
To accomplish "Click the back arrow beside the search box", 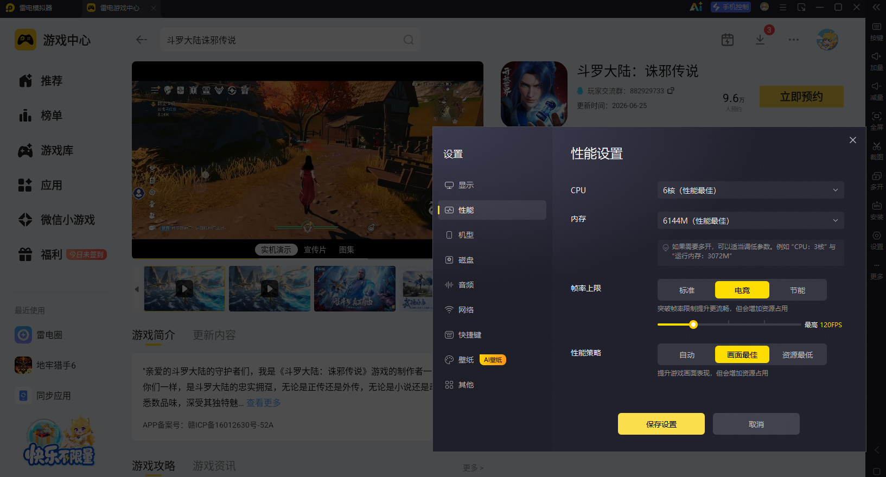I will pos(142,40).
